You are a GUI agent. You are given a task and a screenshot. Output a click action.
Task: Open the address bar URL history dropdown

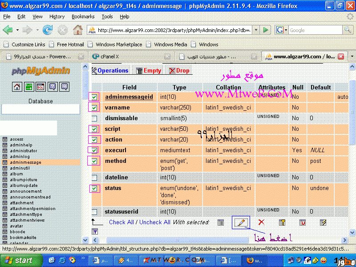pyautogui.click(x=255, y=30)
